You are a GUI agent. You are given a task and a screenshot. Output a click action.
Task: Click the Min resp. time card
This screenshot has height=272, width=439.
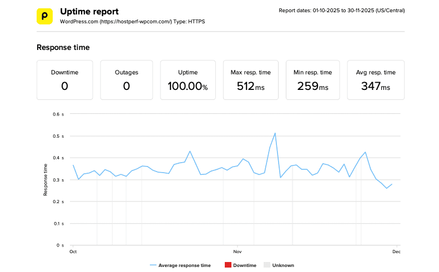(312, 80)
